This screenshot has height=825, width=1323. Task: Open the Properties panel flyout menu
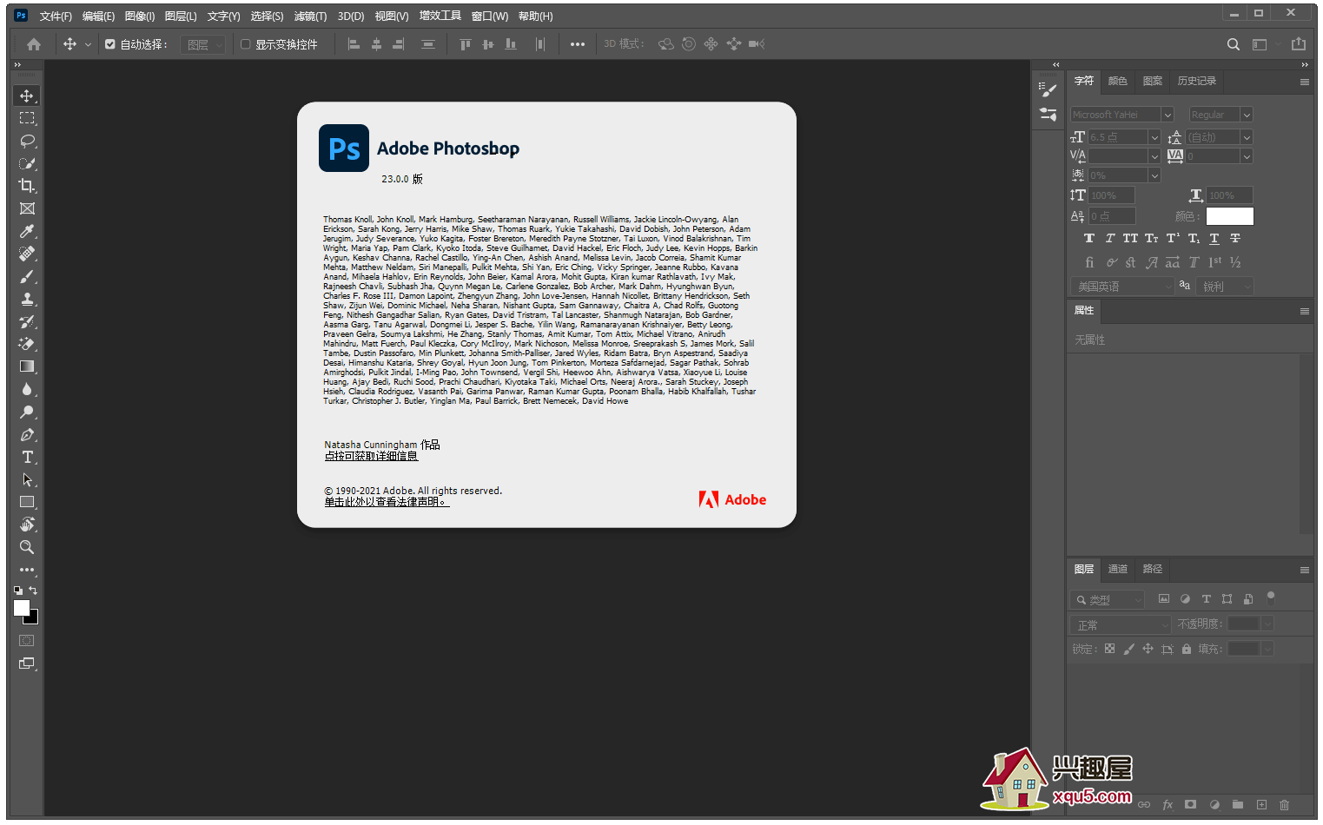1304,311
